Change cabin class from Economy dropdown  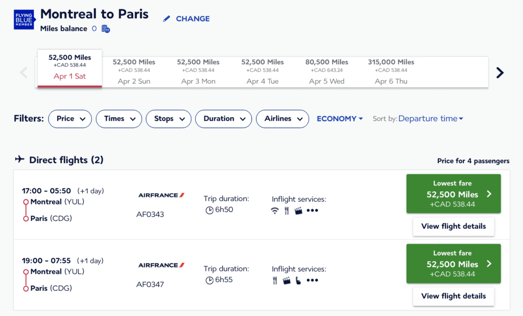coord(340,119)
